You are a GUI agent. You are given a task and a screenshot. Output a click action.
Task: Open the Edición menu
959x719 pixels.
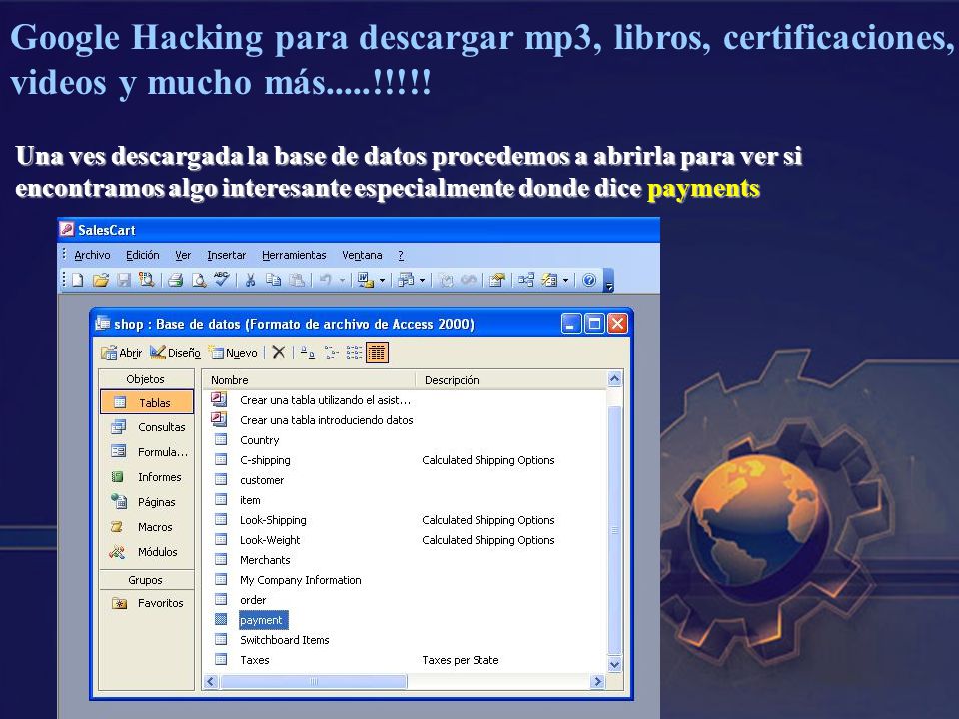[143, 255]
